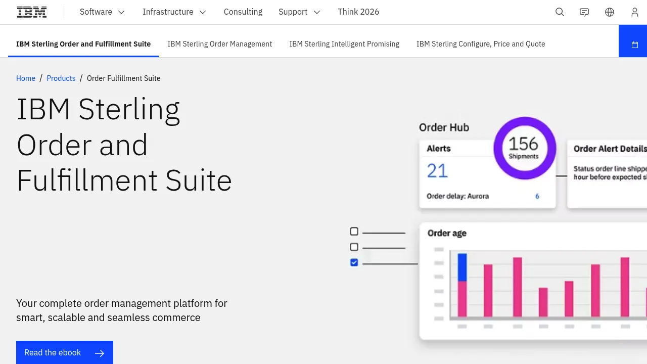Click the Order age chart title

point(447,233)
